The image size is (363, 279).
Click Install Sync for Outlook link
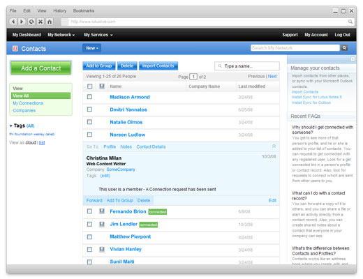311,103
